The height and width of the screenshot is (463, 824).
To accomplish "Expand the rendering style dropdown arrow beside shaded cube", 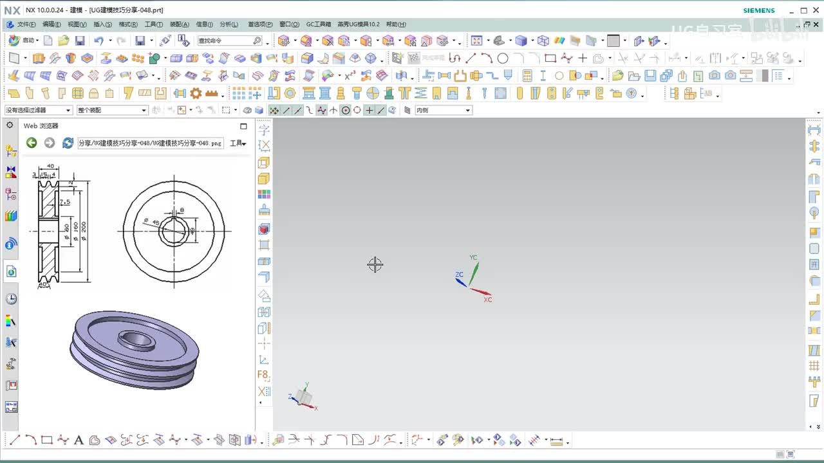I will click(x=532, y=41).
